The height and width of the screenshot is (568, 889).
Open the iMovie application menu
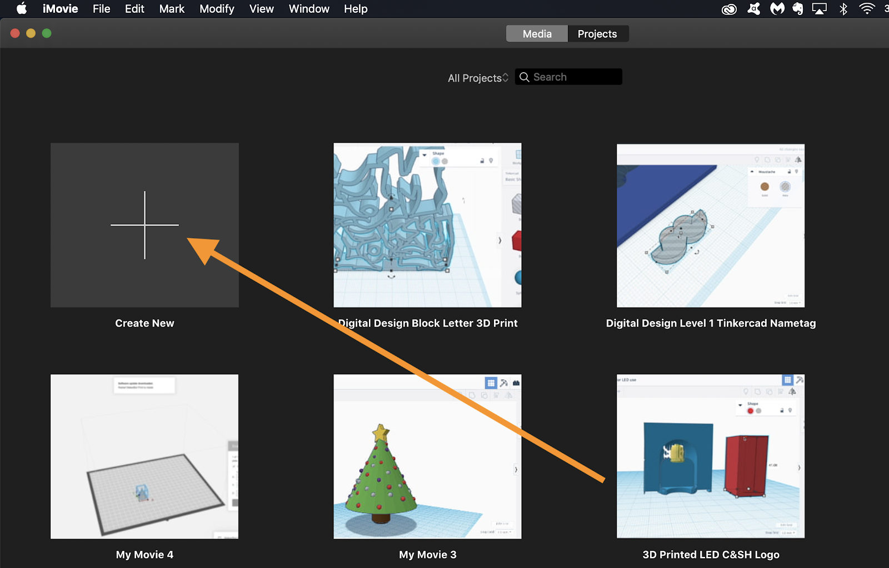[60, 9]
